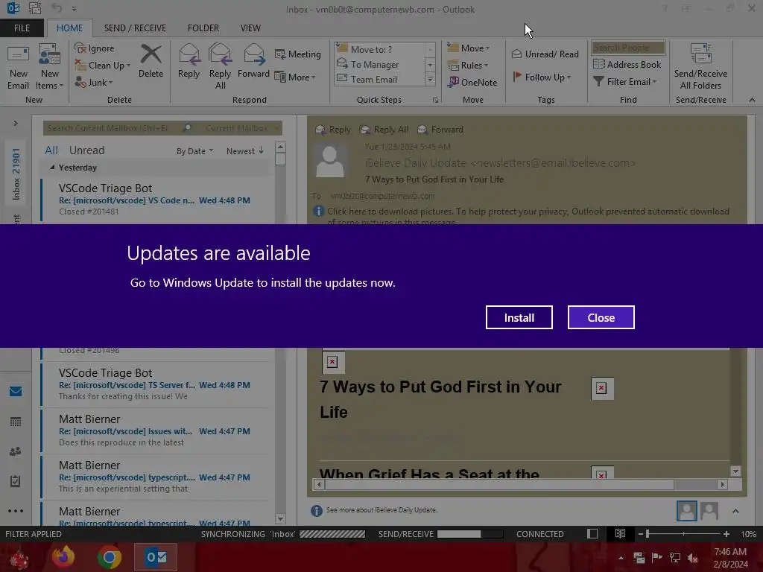The image size is (763, 572).
Task: Open the More respond options
Action: [295, 77]
